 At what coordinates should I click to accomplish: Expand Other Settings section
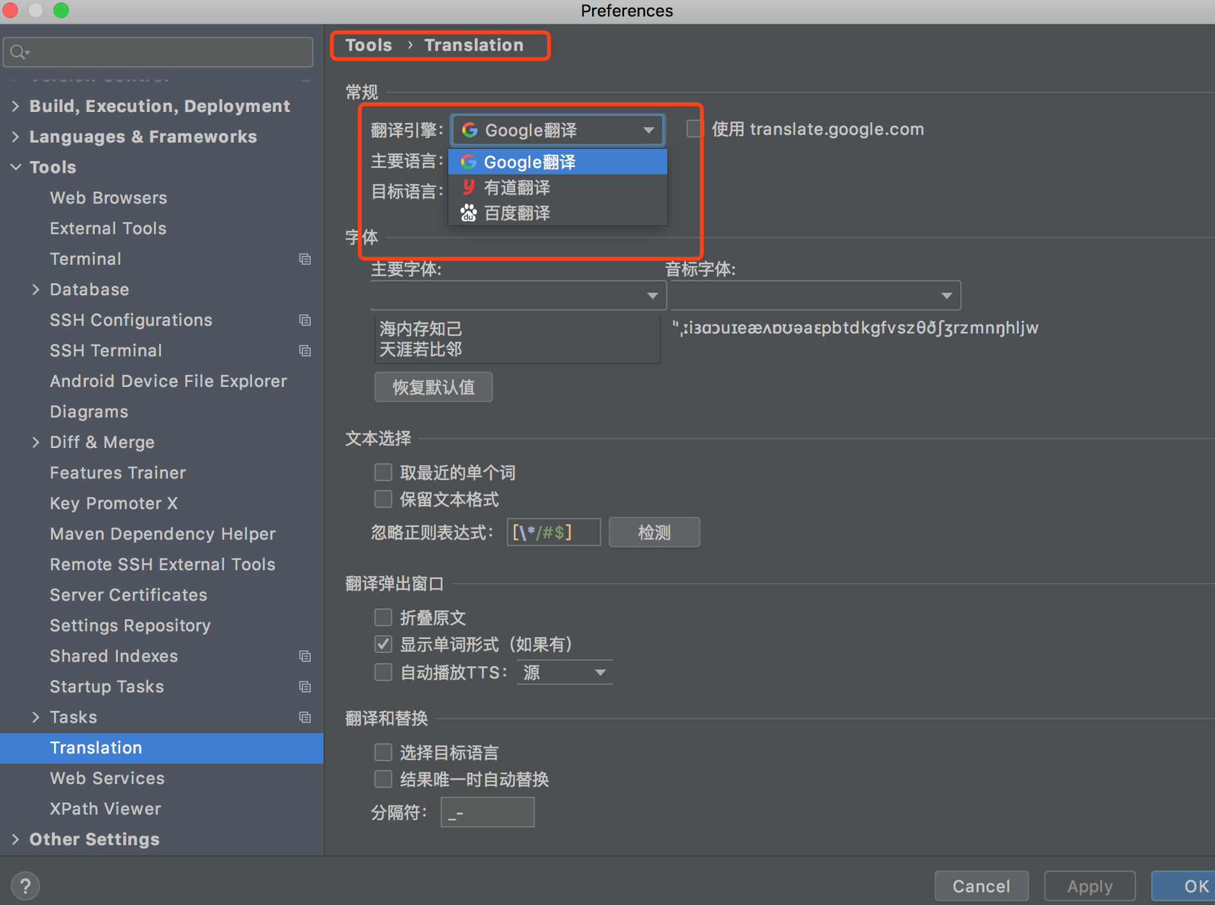tap(15, 839)
